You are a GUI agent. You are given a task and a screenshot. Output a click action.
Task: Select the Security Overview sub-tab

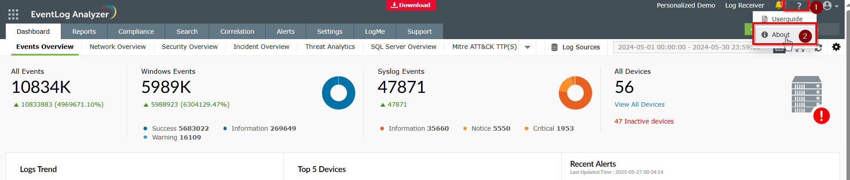click(190, 47)
